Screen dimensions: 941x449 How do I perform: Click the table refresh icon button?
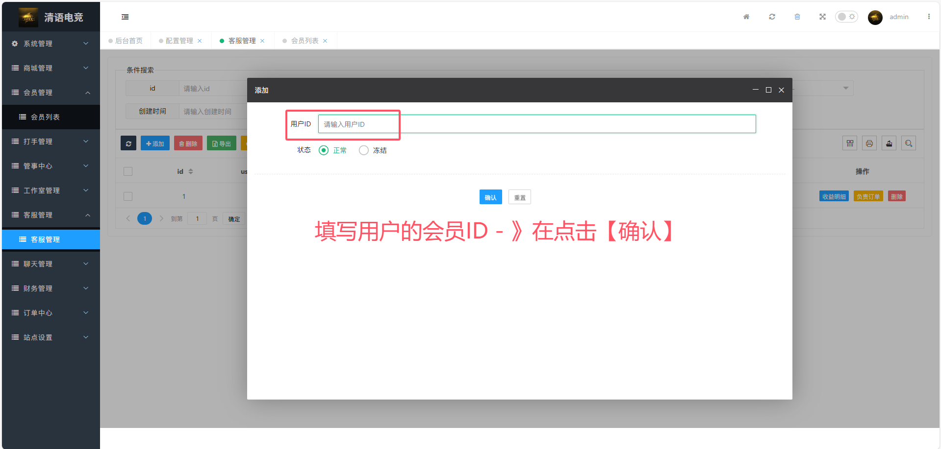pyautogui.click(x=128, y=143)
